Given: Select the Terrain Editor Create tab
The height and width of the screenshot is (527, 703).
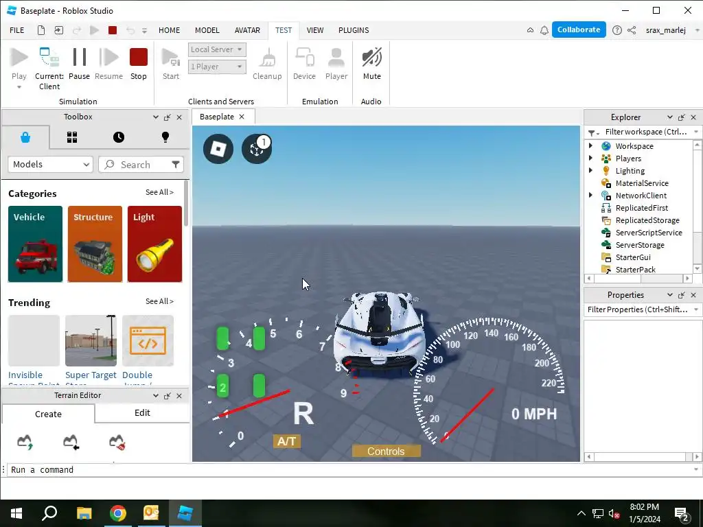Looking at the screenshot, I should point(49,414).
